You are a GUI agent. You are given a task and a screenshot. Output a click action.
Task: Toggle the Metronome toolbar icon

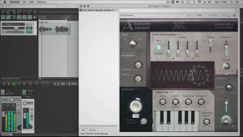[x=35, y=12]
